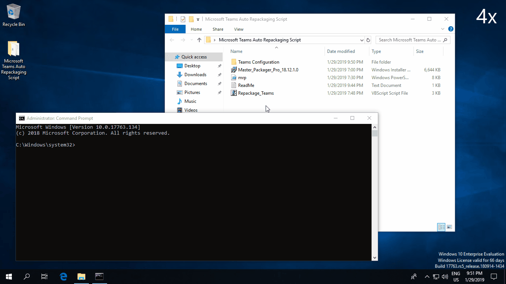This screenshot has width=506, height=284.
Task: Open the File menu tab
Action: 175,29
